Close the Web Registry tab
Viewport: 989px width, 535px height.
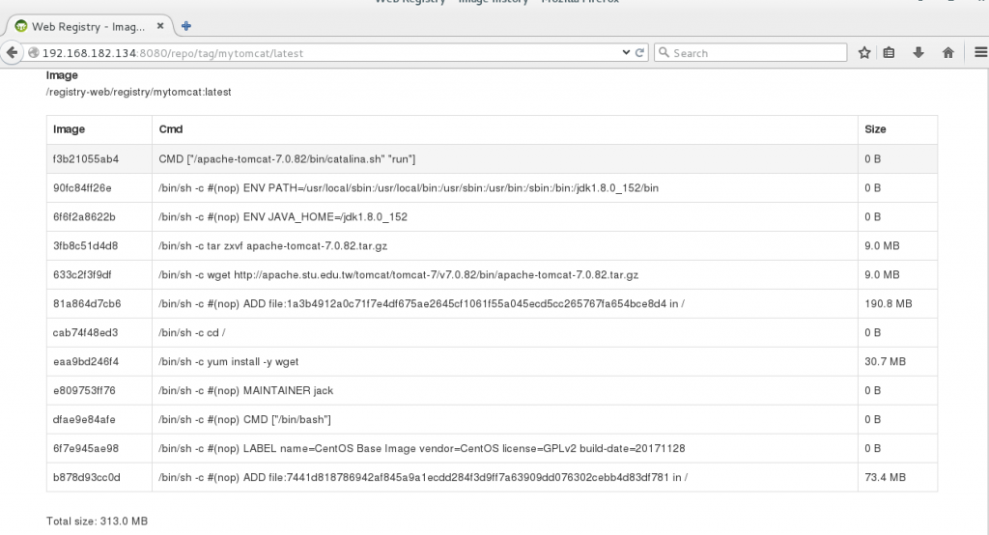click(x=164, y=26)
